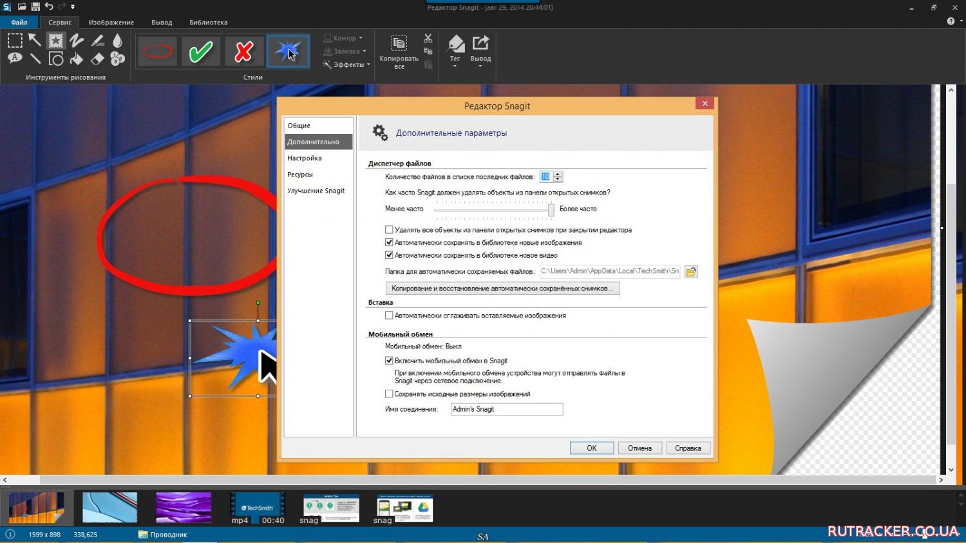Select the Stamp tool
Screen dimensions: 966x543
point(56,41)
